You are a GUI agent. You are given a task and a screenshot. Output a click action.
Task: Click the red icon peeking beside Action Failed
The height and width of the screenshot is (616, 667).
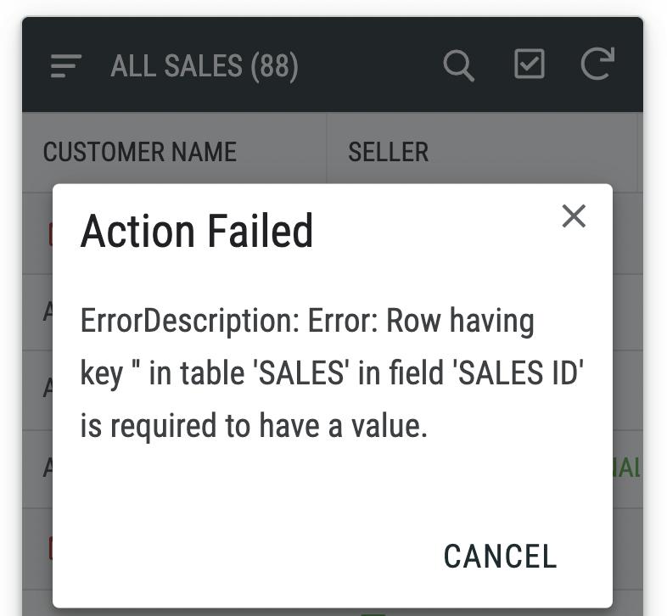point(50,234)
